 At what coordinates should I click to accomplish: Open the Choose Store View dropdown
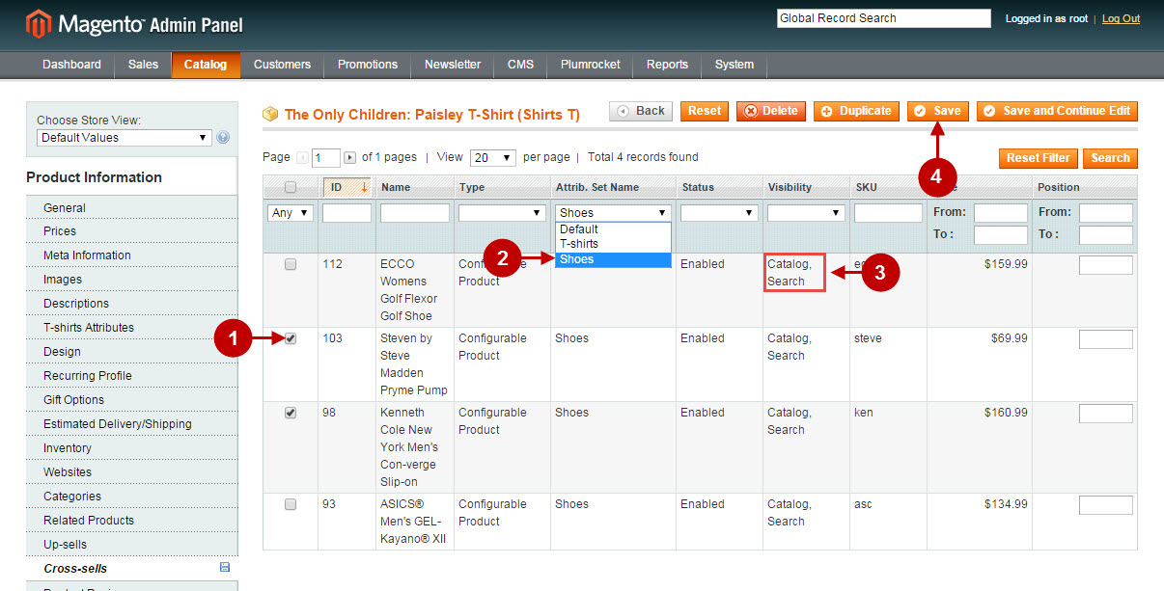pos(122,138)
